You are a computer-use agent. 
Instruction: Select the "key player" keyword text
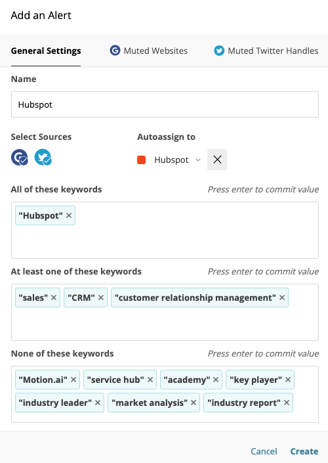tap(256, 380)
